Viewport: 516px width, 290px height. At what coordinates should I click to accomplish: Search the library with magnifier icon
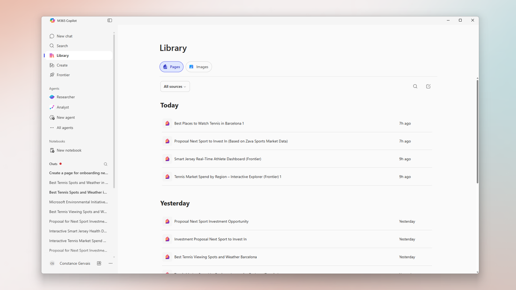[415, 86]
